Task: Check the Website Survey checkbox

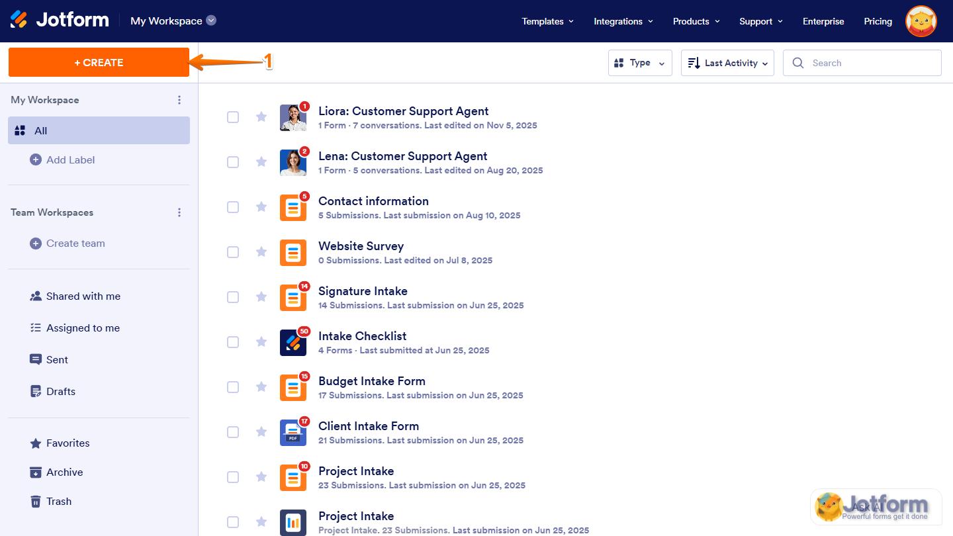Action: click(x=233, y=252)
